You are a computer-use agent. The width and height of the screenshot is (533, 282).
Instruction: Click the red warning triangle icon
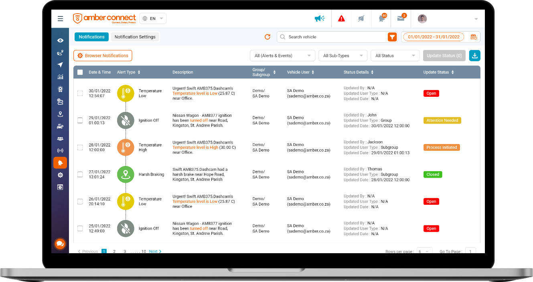point(341,18)
